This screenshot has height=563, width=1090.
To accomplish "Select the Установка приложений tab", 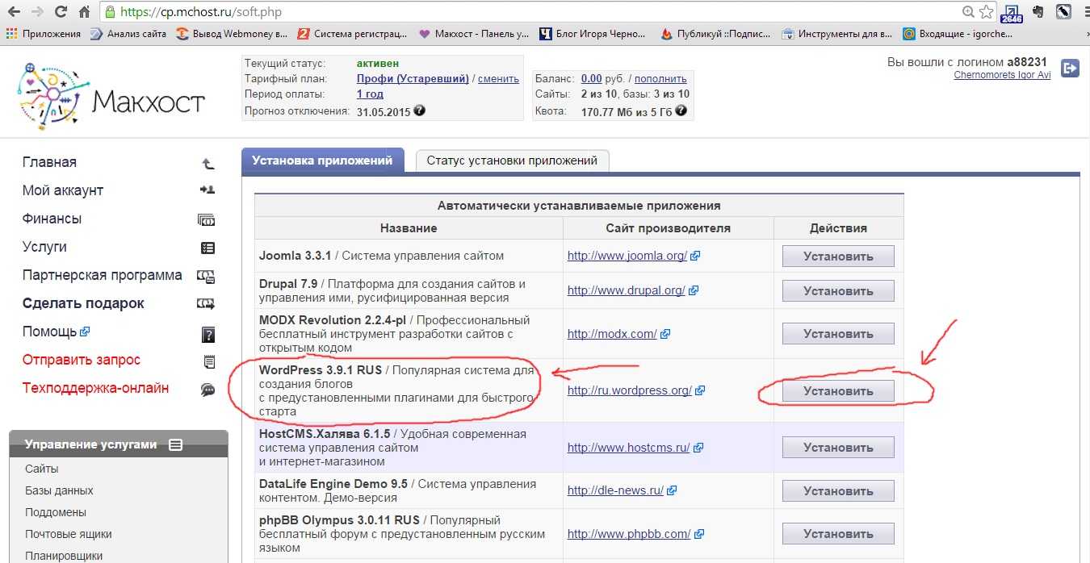I will click(322, 160).
